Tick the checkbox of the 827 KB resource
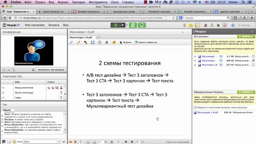Image resolution: width=256 pixels, height=144 pixels. [253, 65]
